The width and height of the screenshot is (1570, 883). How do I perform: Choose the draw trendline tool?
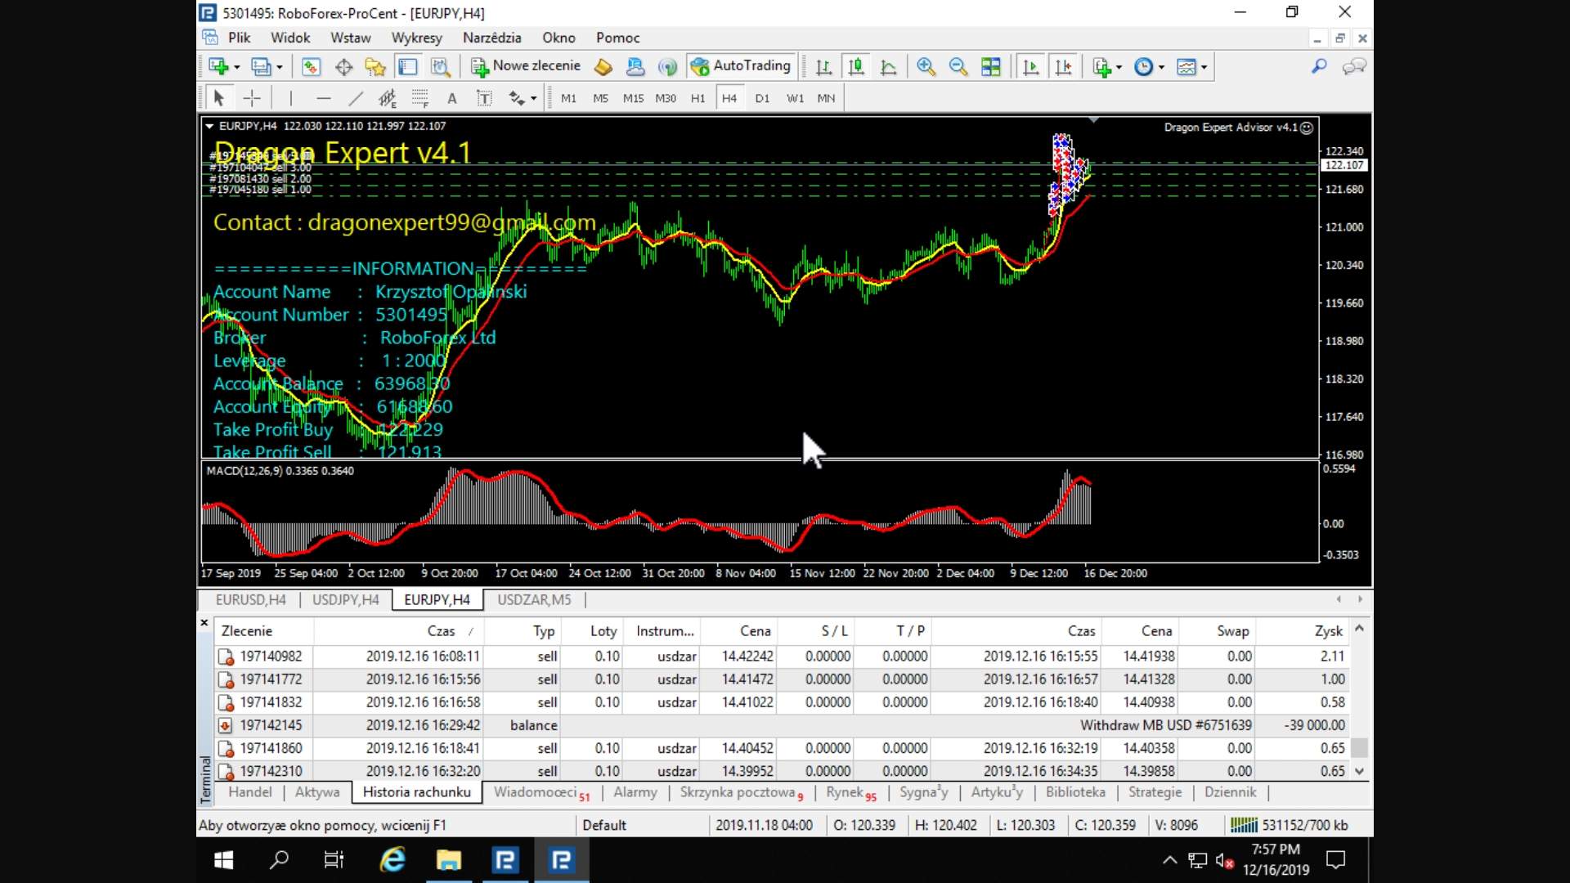coord(355,98)
